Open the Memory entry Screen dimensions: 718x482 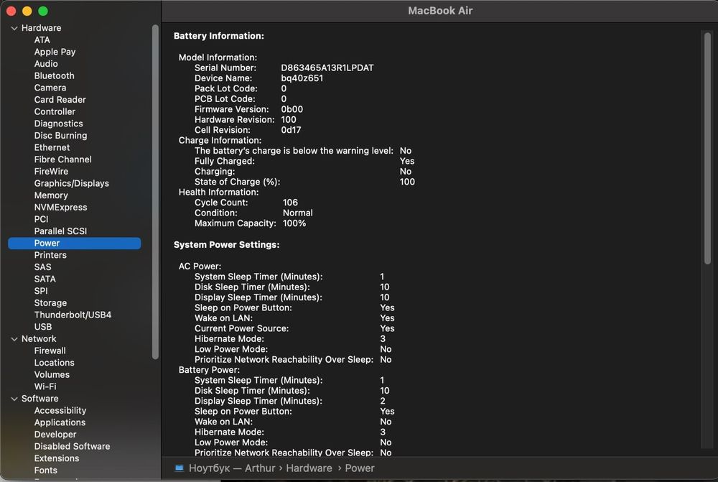coord(51,195)
